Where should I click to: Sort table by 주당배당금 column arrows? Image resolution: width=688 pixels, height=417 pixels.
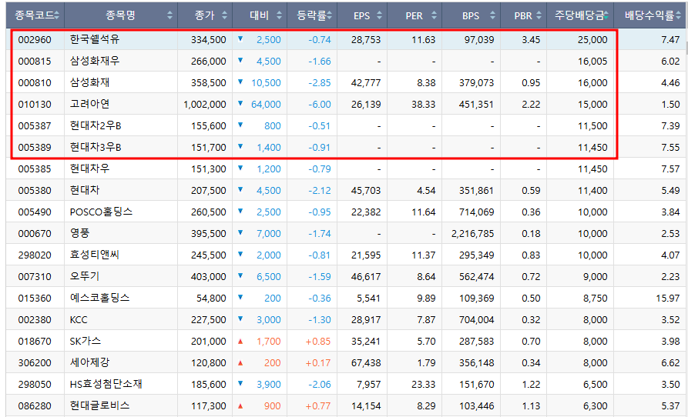[x=606, y=15]
